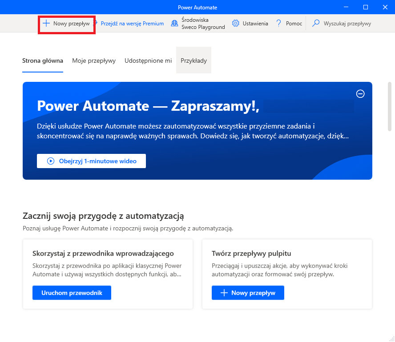Select the Przykłady tab

click(193, 60)
